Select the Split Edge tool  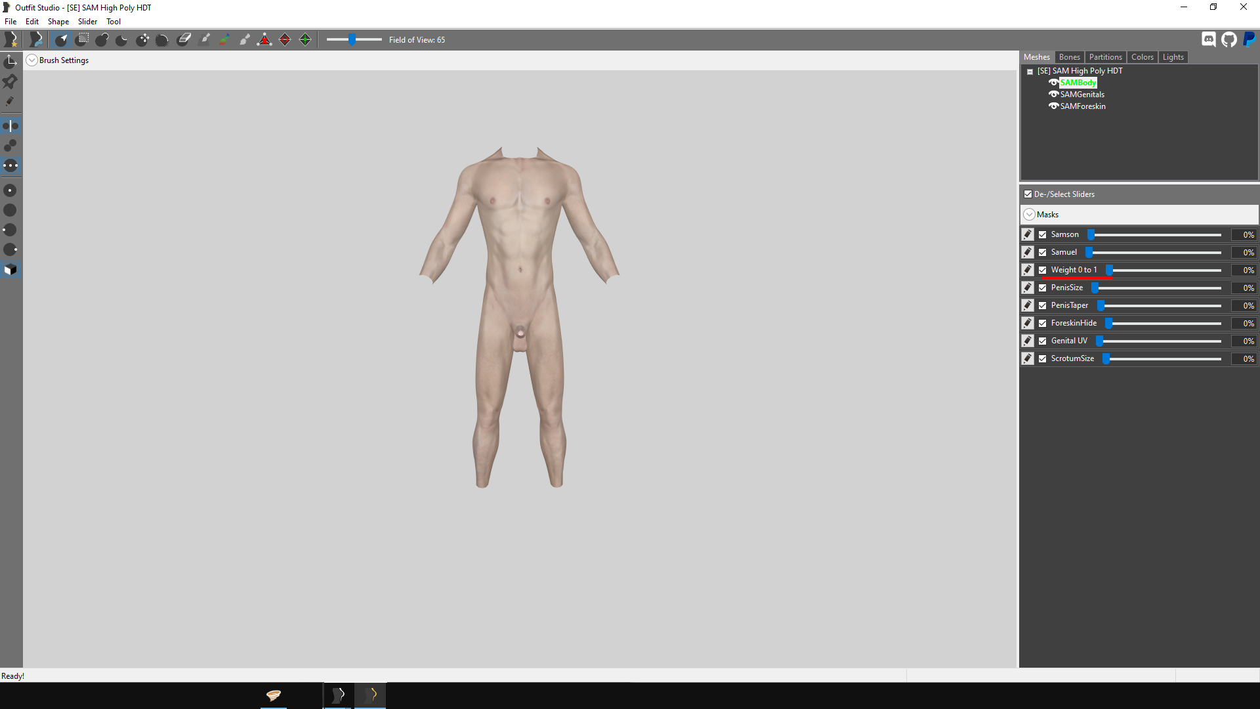[x=305, y=39]
